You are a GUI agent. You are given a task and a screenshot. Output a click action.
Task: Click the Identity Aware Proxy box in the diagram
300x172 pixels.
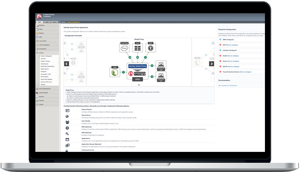[x=138, y=66]
